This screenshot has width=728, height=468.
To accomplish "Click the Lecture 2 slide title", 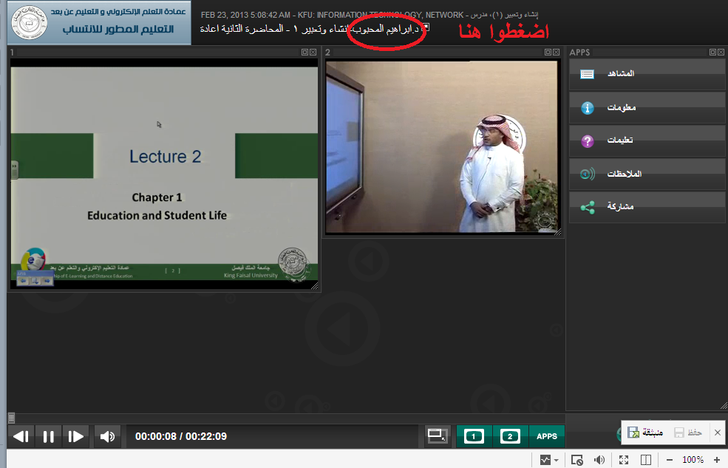I will pos(166,157).
